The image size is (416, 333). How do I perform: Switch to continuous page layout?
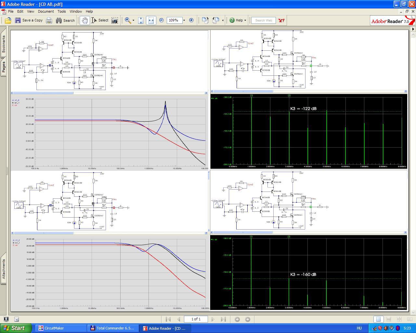tap(389, 319)
